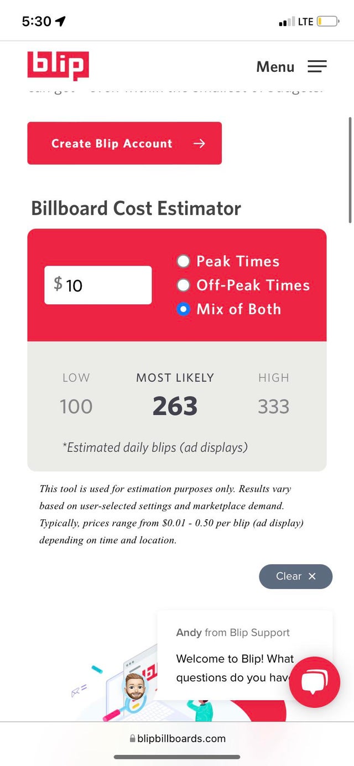Tap the X icon on Clear
This screenshot has height=766, width=354.
312,576
